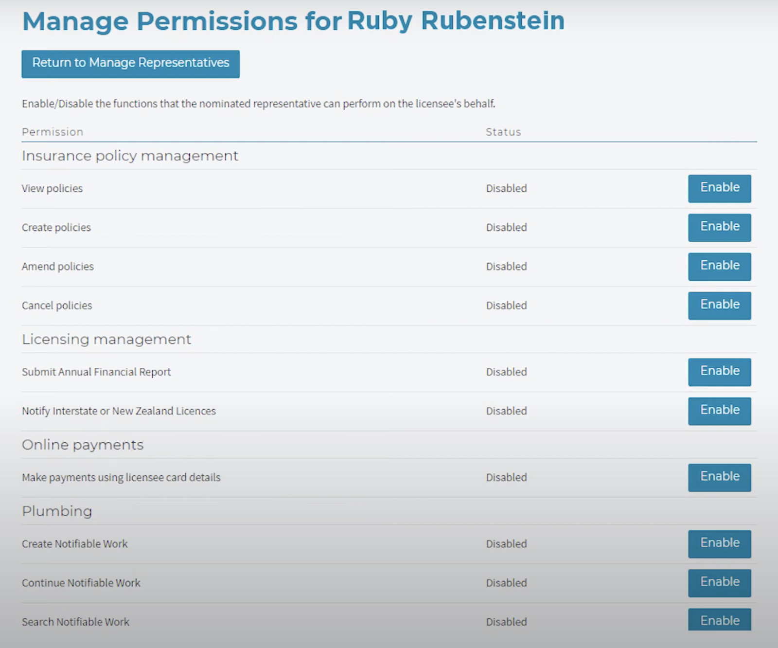Screen dimensions: 778x648
Task: Click the Enable/Disable functions description sentence
Action: [x=259, y=104]
